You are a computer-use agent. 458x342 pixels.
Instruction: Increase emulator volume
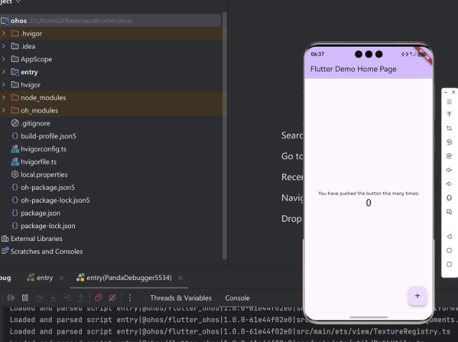449,170
